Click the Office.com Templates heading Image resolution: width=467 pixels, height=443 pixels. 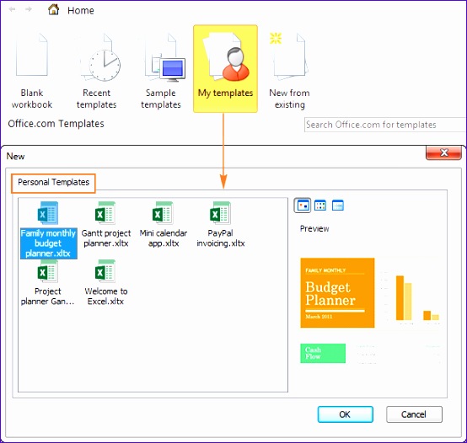(56, 124)
